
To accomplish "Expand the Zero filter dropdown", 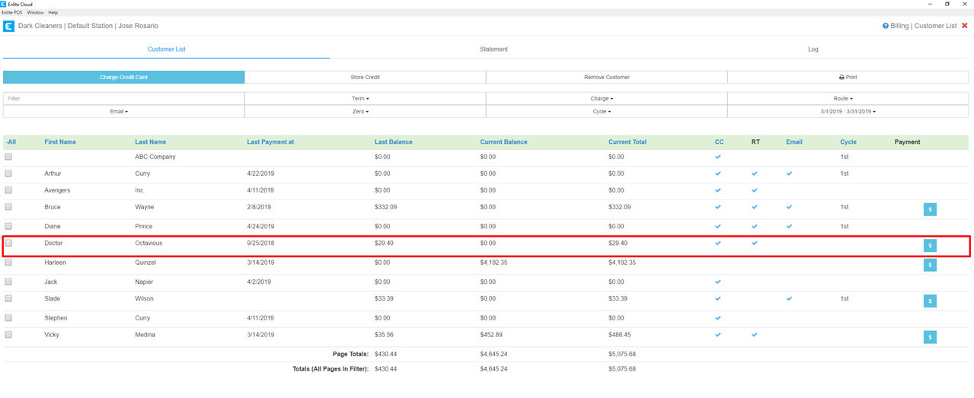I will click(x=365, y=112).
